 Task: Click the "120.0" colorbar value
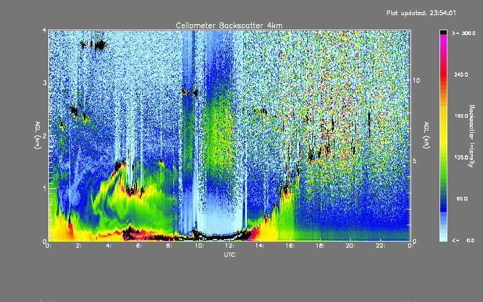point(461,157)
